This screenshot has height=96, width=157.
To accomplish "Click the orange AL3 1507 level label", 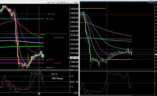I will point(50,60).
